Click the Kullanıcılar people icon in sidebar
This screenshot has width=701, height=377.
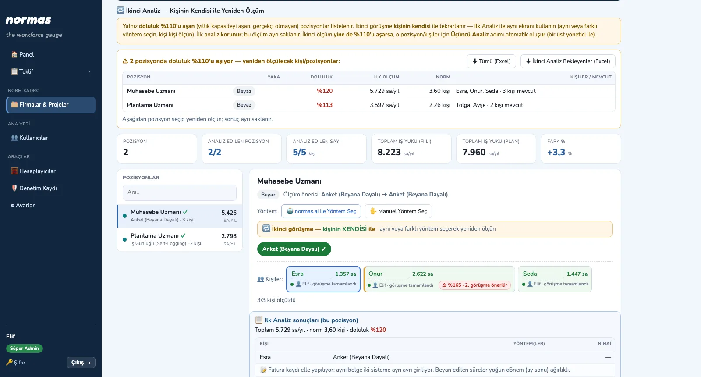tap(14, 138)
